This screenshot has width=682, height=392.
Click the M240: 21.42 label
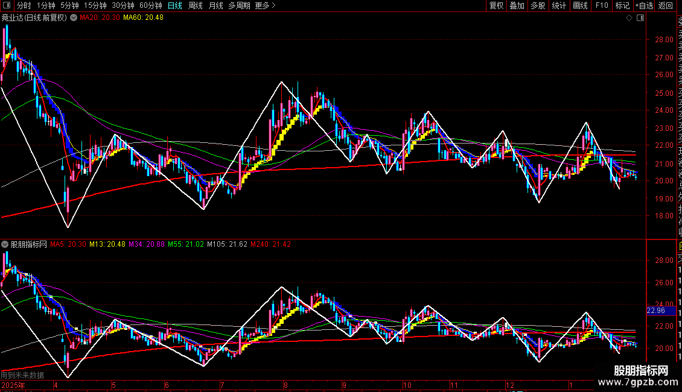click(x=270, y=245)
